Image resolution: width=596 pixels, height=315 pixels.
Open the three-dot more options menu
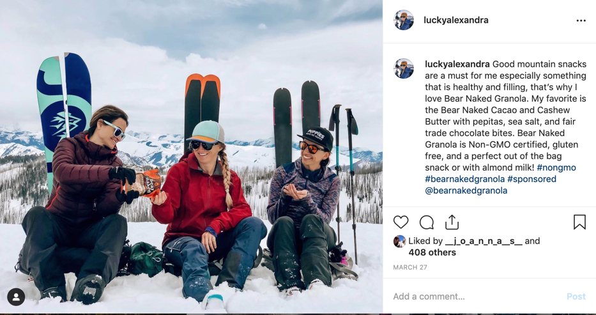pos(581,20)
